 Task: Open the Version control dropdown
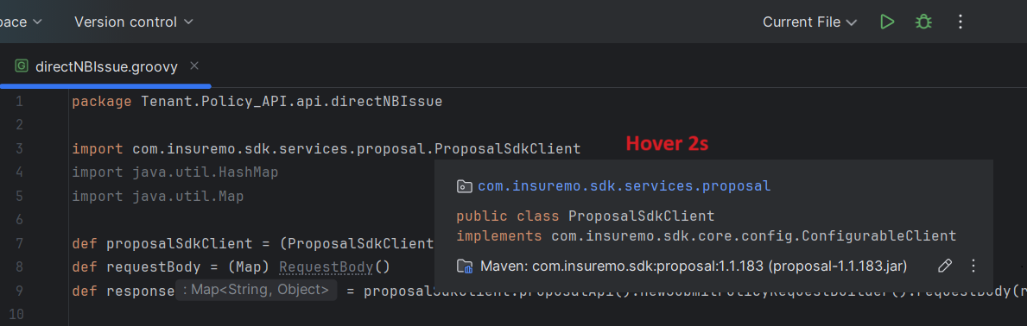click(134, 22)
